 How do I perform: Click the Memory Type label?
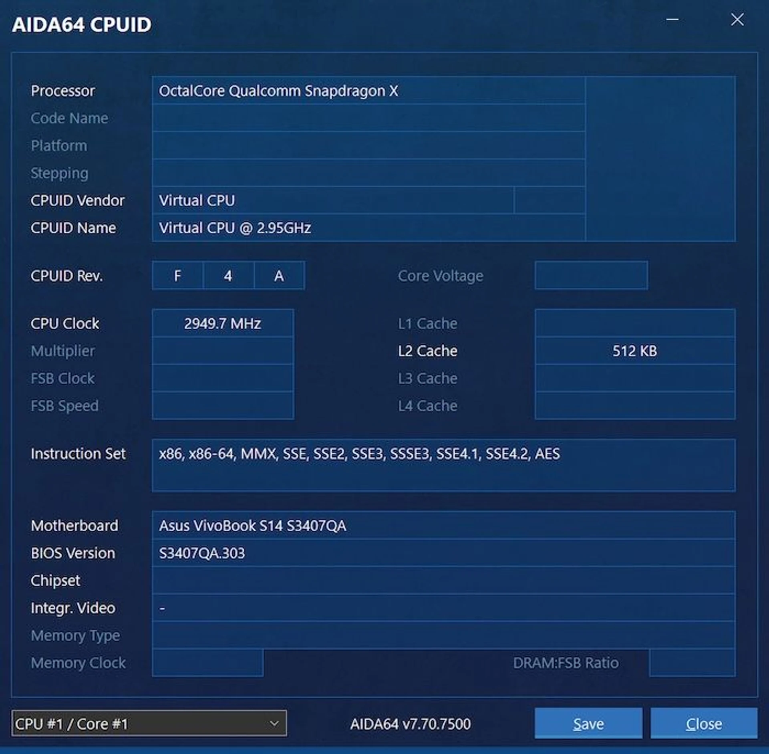[x=75, y=635]
